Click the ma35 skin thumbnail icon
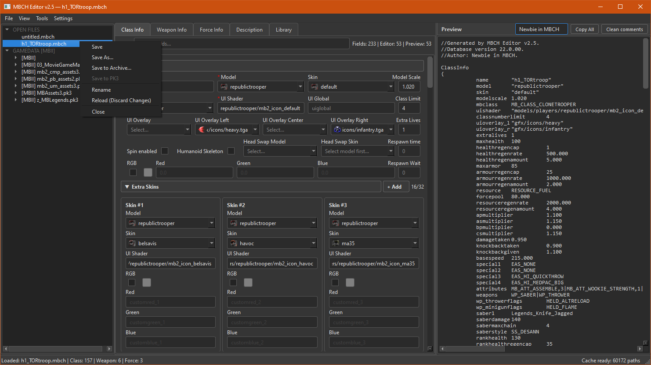651x365 pixels. (x=336, y=243)
